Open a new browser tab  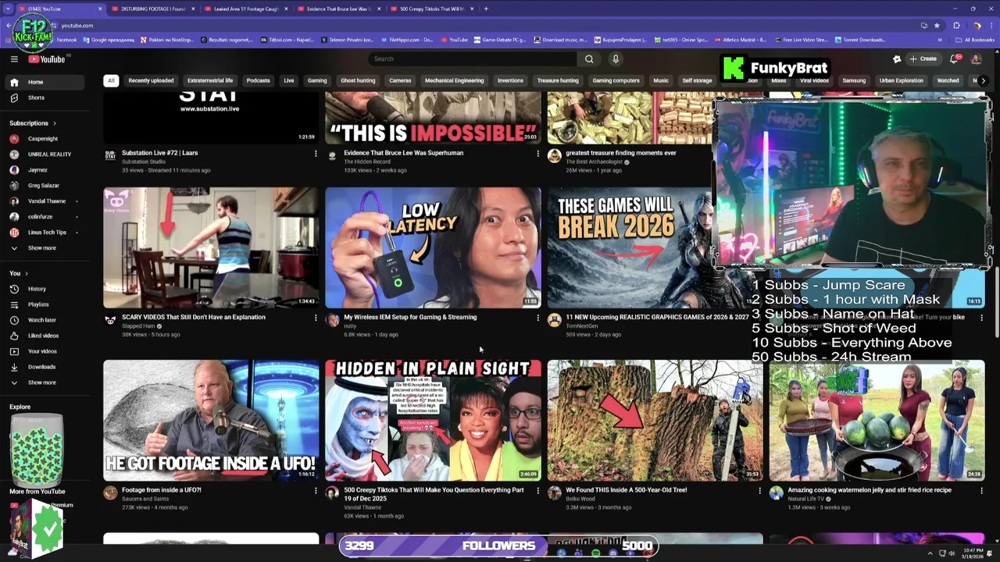point(486,9)
